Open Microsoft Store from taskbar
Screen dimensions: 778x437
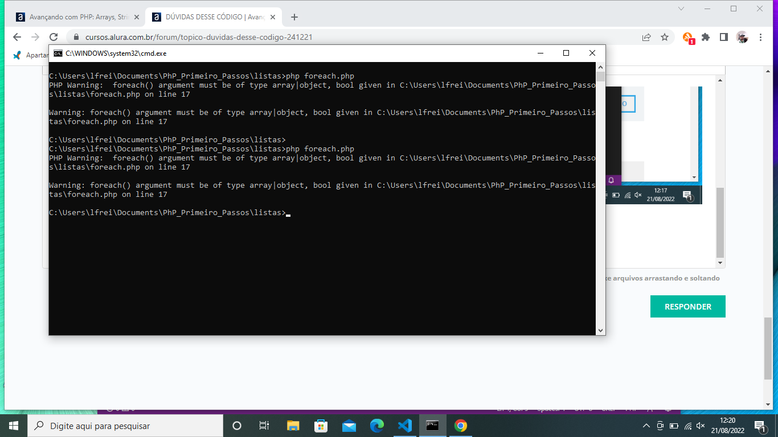321,426
